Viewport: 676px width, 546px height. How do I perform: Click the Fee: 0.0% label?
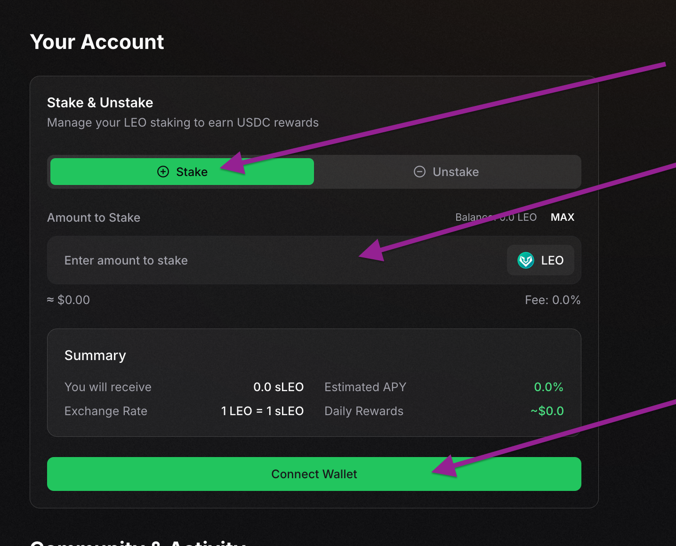tap(552, 300)
